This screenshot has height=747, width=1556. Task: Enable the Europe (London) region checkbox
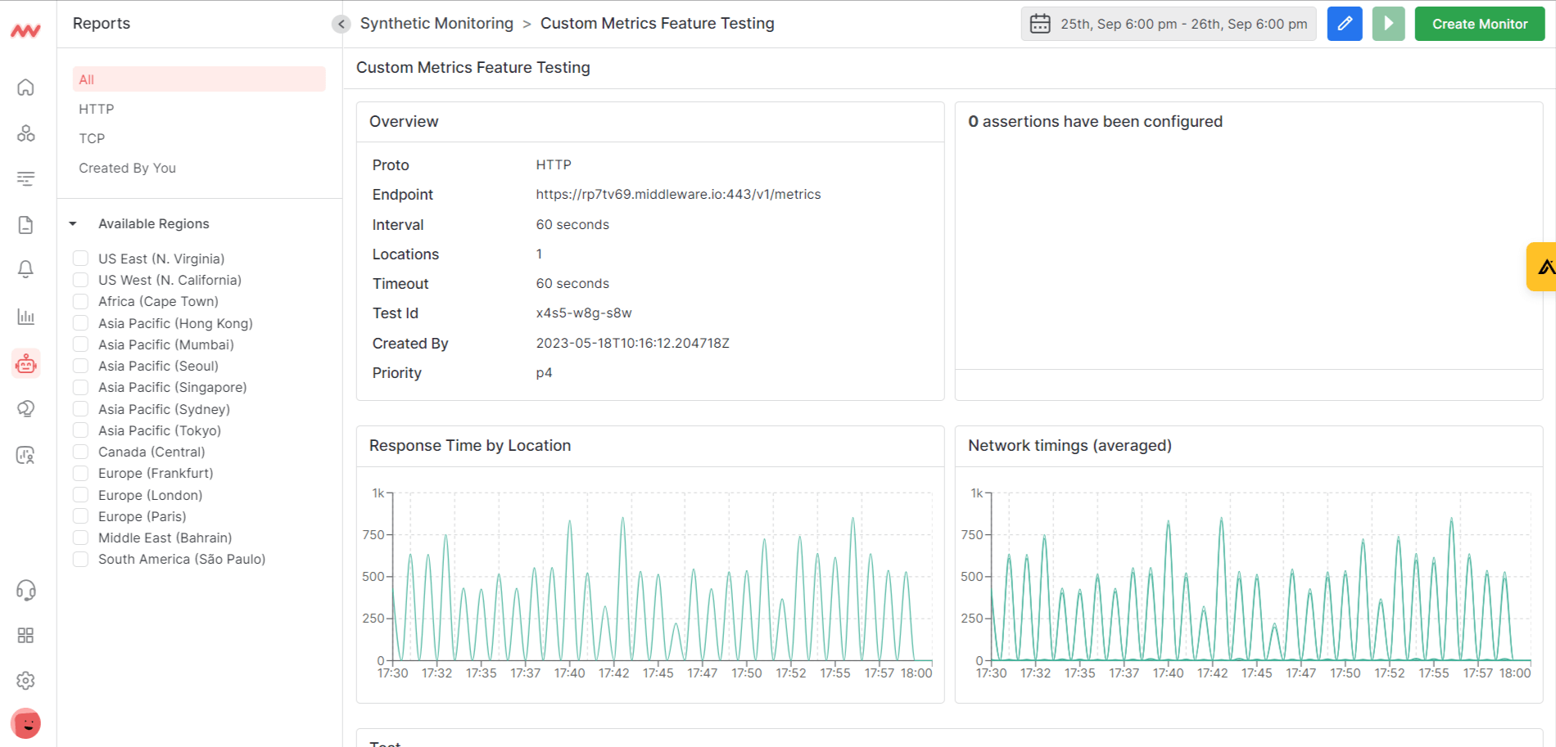click(80, 494)
